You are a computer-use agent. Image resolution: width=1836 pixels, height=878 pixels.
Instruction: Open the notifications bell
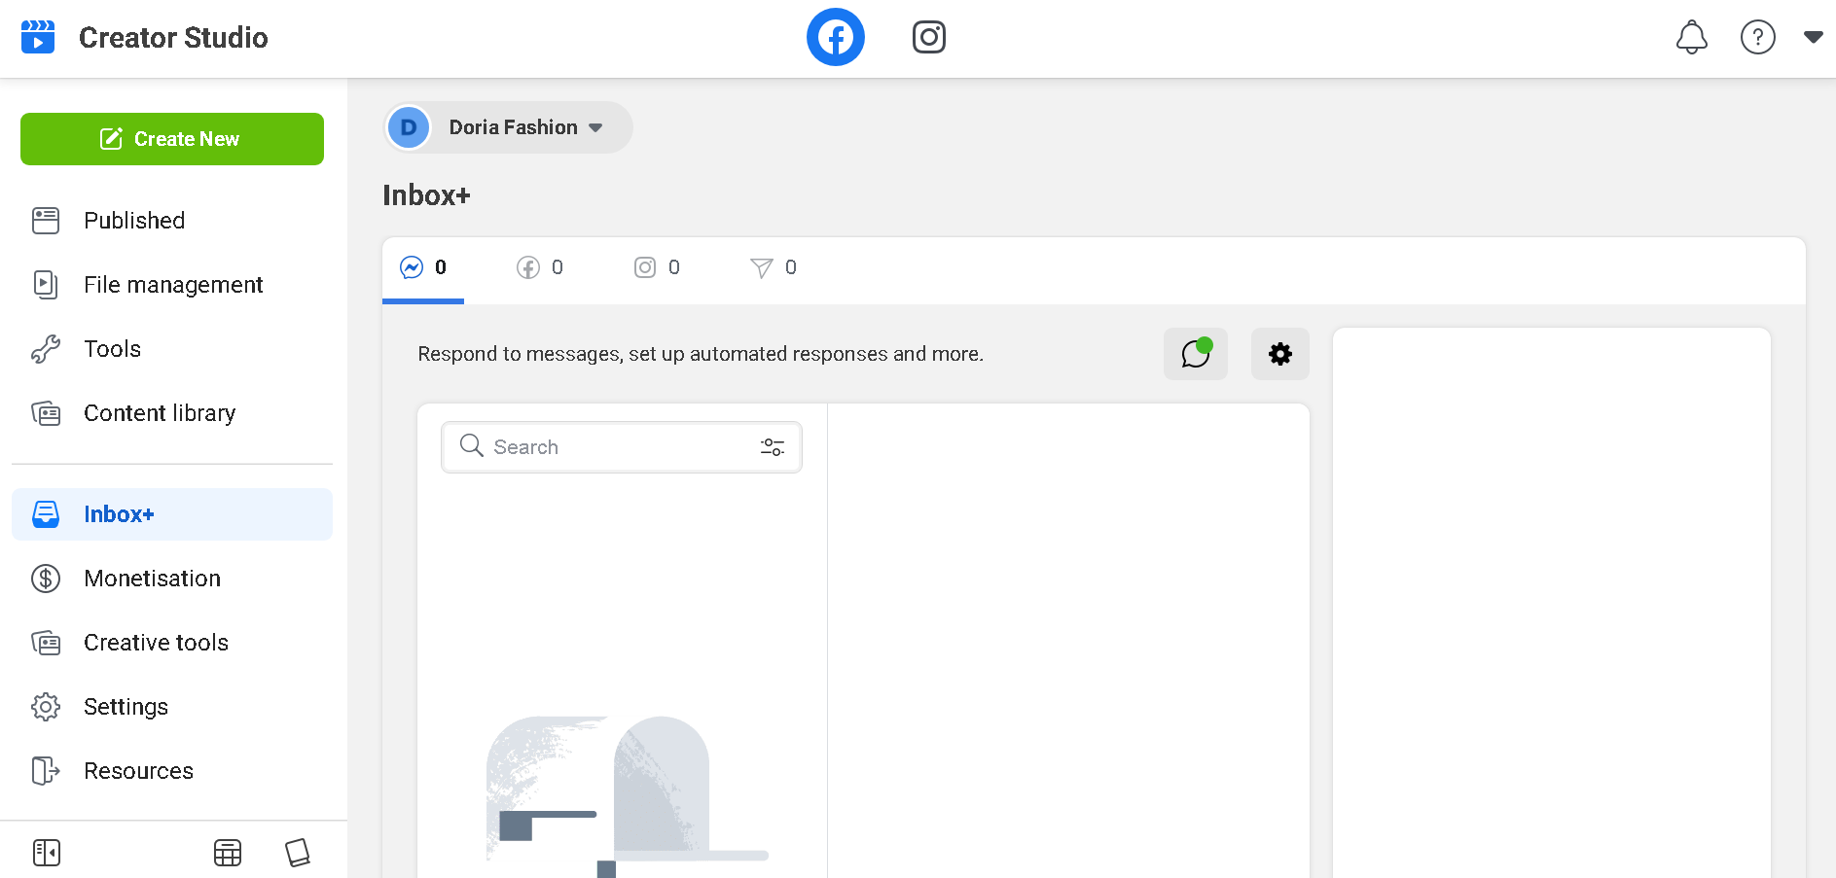click(x=1691, y=37)
